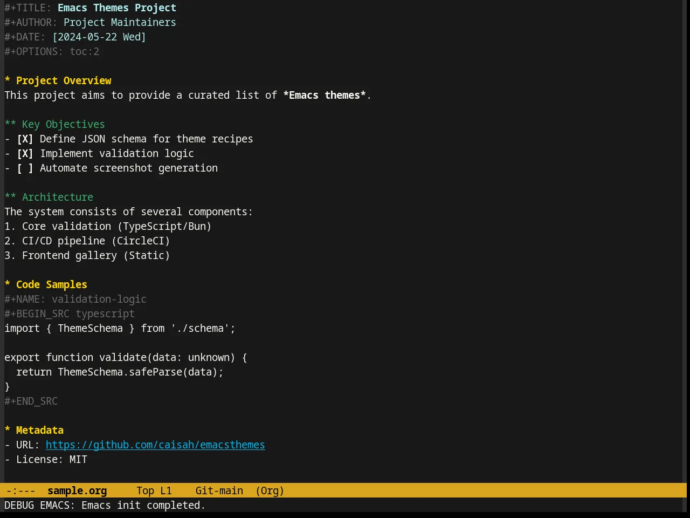Click Git-main in the mode line
The image size is (690, 518).
click(219, 491)
